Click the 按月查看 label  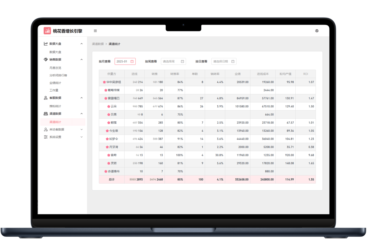(105, 62)
